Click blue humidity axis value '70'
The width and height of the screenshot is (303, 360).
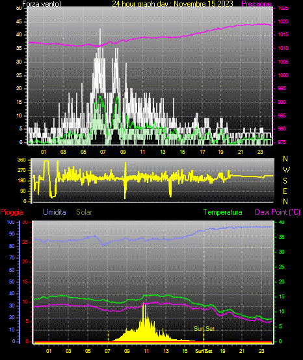click(12, 258)
